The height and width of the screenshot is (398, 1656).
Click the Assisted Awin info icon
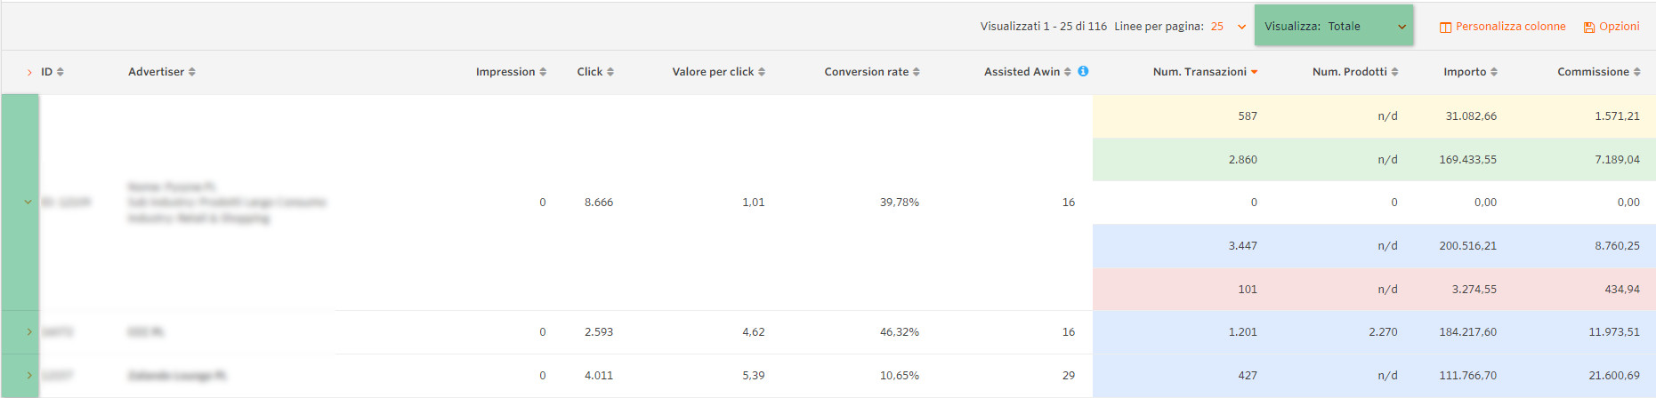[1083, 71]
